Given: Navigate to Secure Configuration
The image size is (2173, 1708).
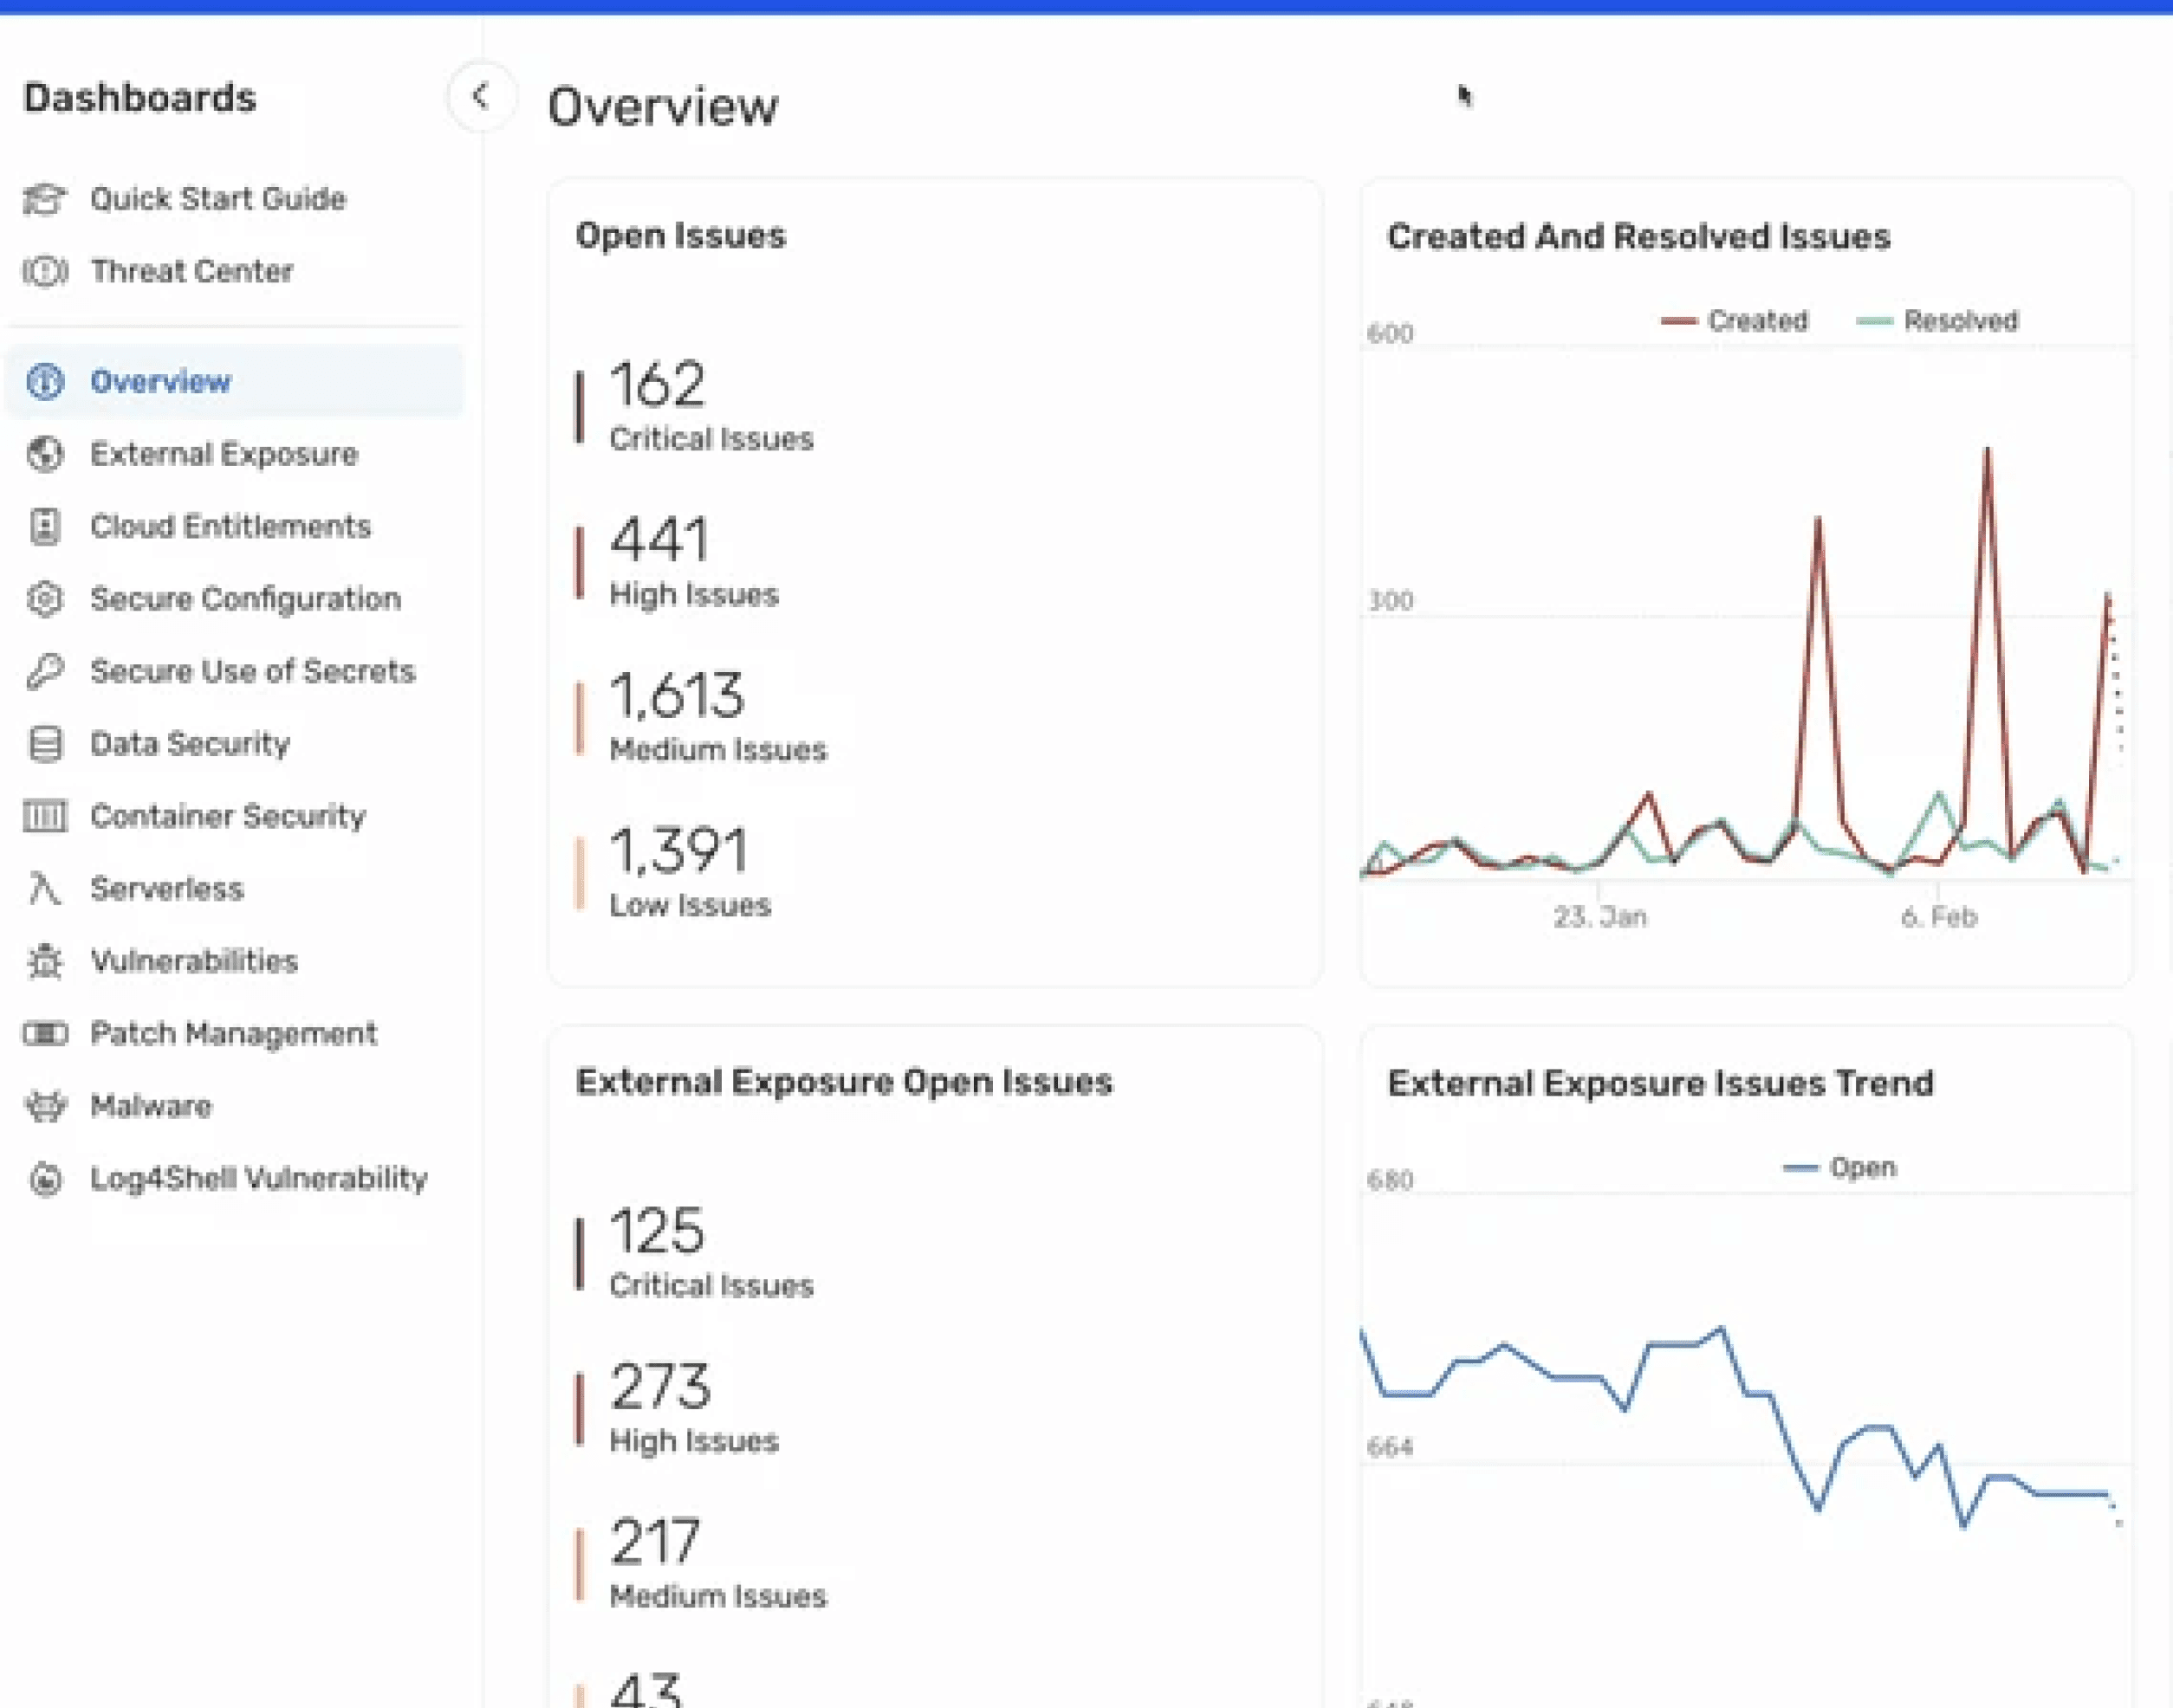Looking at the screenshot, I should [x=246, y=599].
